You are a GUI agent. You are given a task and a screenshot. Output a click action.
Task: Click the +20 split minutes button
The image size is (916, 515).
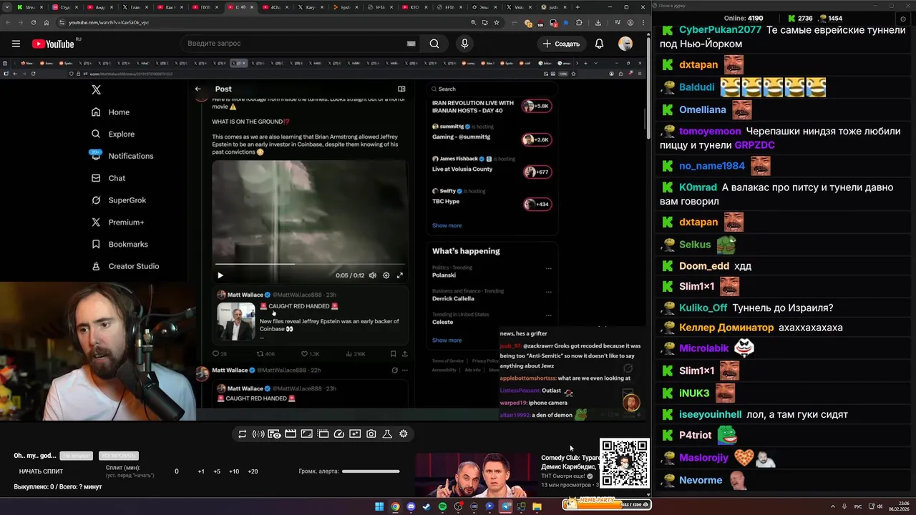tap(253, 471)
